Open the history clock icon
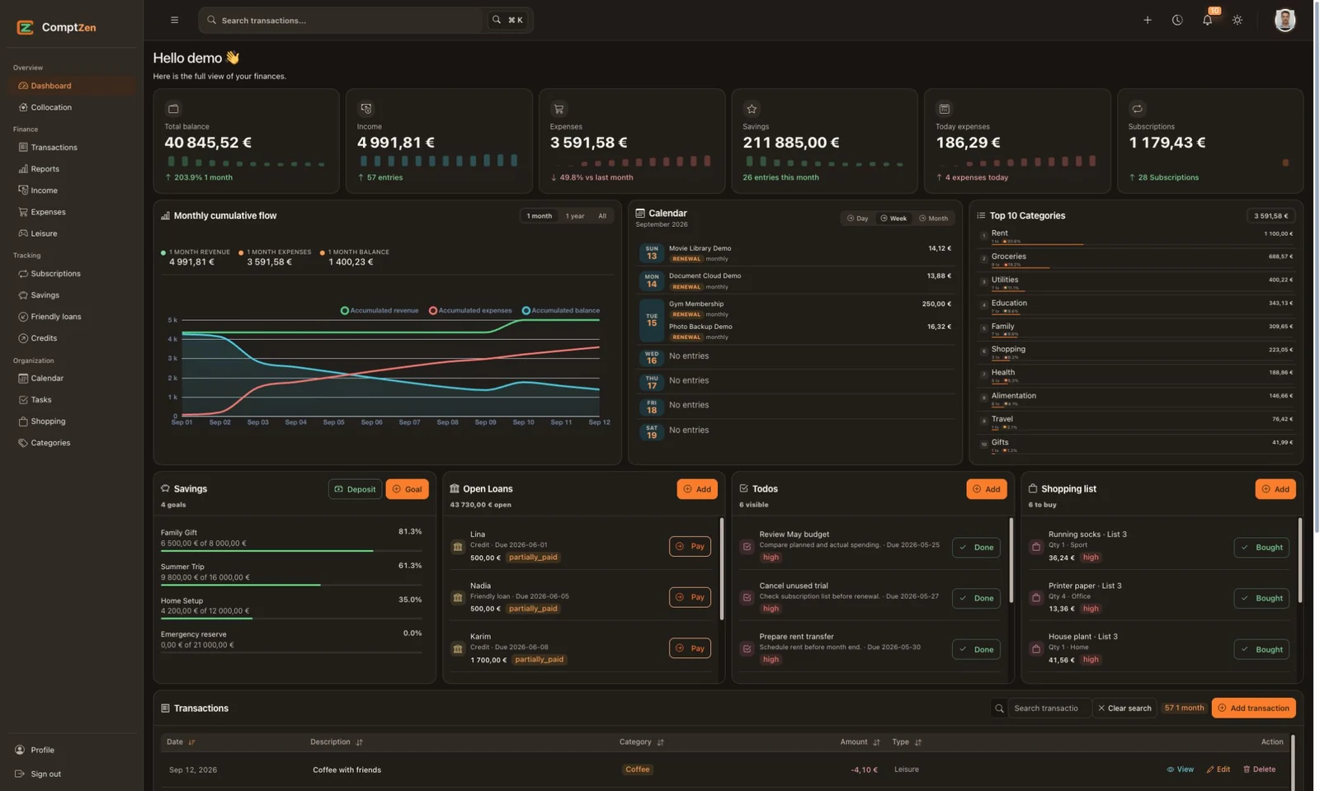Screen dimensions: 1320x791 [x=1177, y=20]
